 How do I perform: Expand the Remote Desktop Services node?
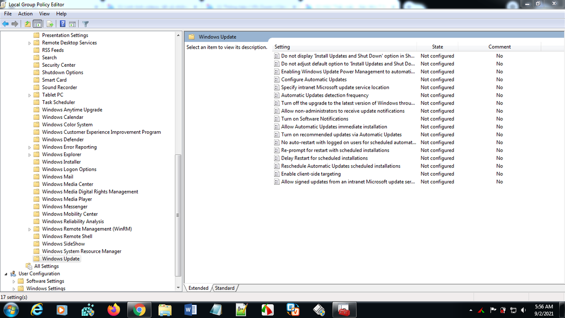pyautogui.click(x=30, y=43)
